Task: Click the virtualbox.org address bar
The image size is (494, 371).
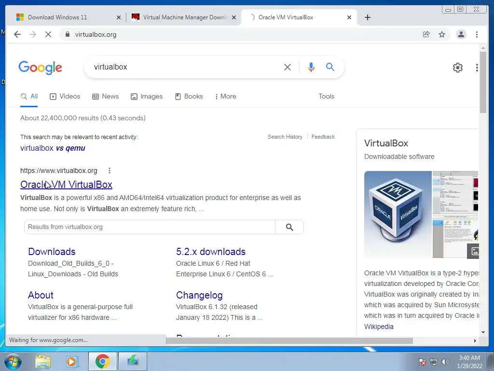Action: click(239, 34)
